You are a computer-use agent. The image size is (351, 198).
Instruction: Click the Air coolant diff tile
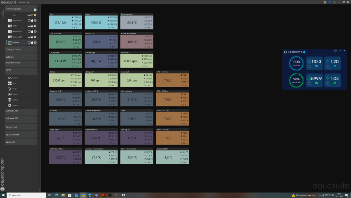pos(172,156)
